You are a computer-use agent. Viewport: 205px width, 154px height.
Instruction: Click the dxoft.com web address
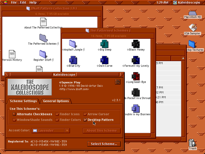(x=74, y=89)
